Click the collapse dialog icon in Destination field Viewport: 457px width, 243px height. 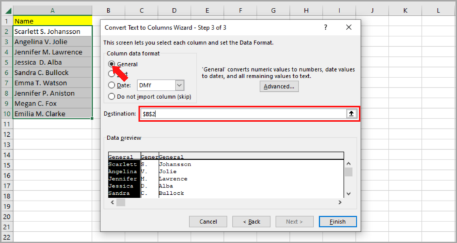click(351, 114)
